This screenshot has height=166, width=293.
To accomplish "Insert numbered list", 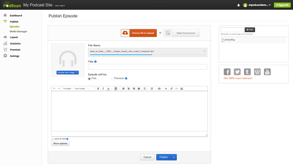I will pos(152,89).
